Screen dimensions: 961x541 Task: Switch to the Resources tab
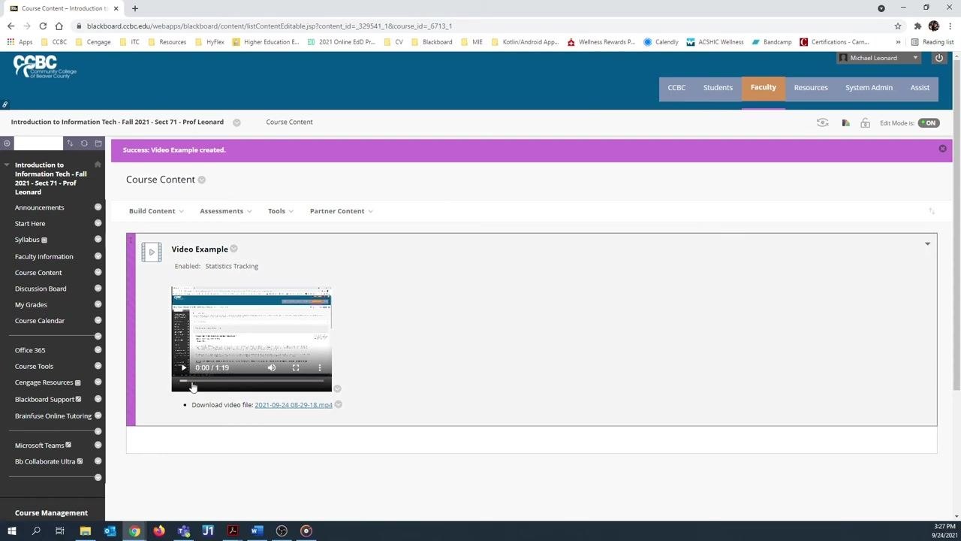(x=811, y=88)
